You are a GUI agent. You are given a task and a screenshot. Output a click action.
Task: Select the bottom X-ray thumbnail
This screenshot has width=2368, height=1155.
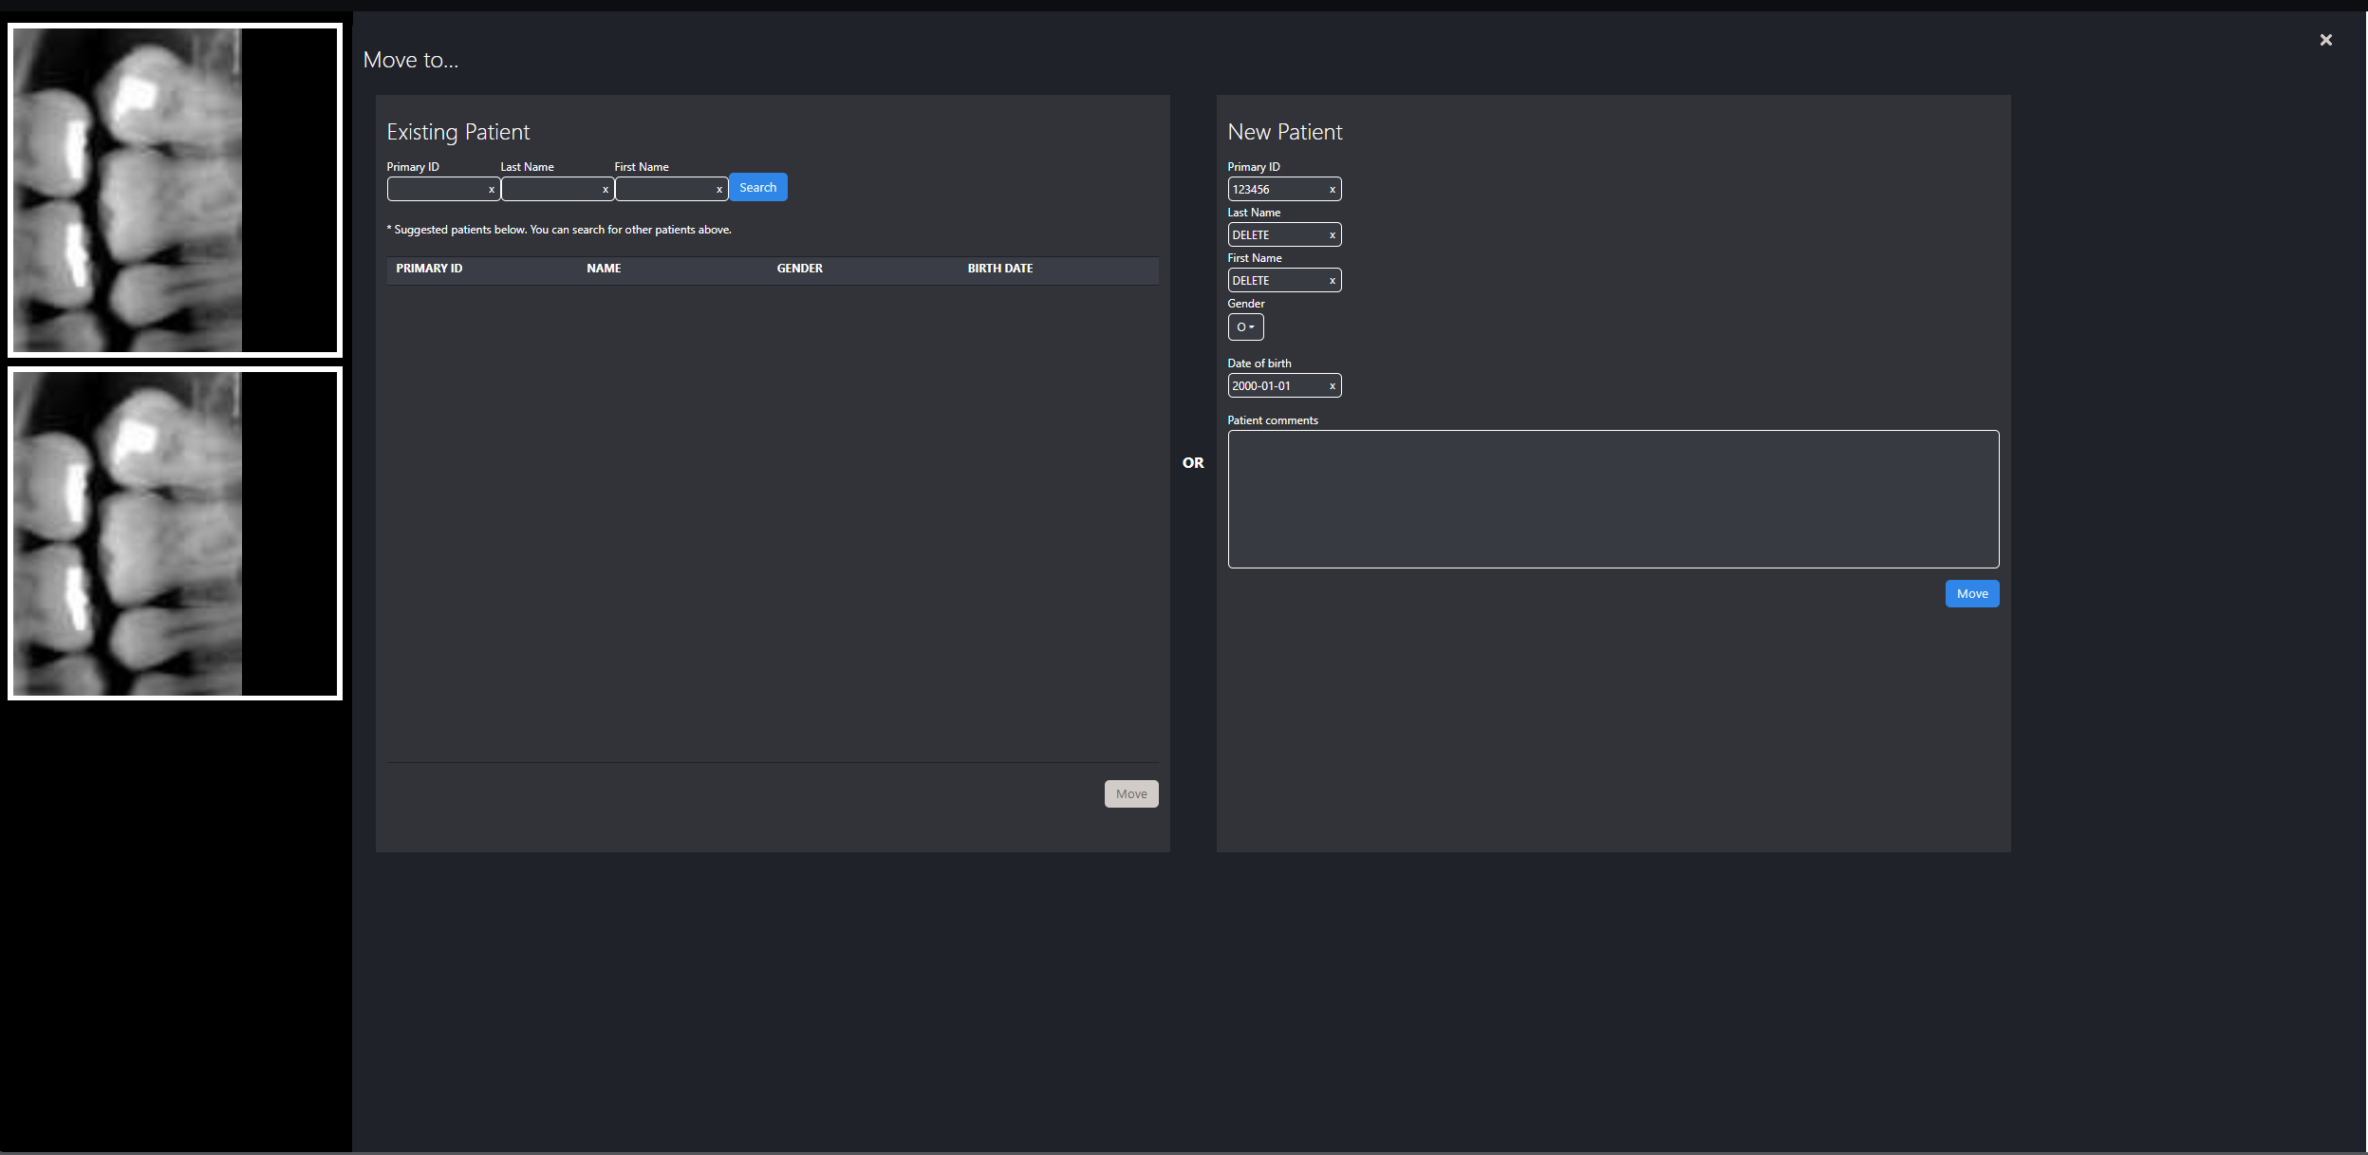pos(175,533)
